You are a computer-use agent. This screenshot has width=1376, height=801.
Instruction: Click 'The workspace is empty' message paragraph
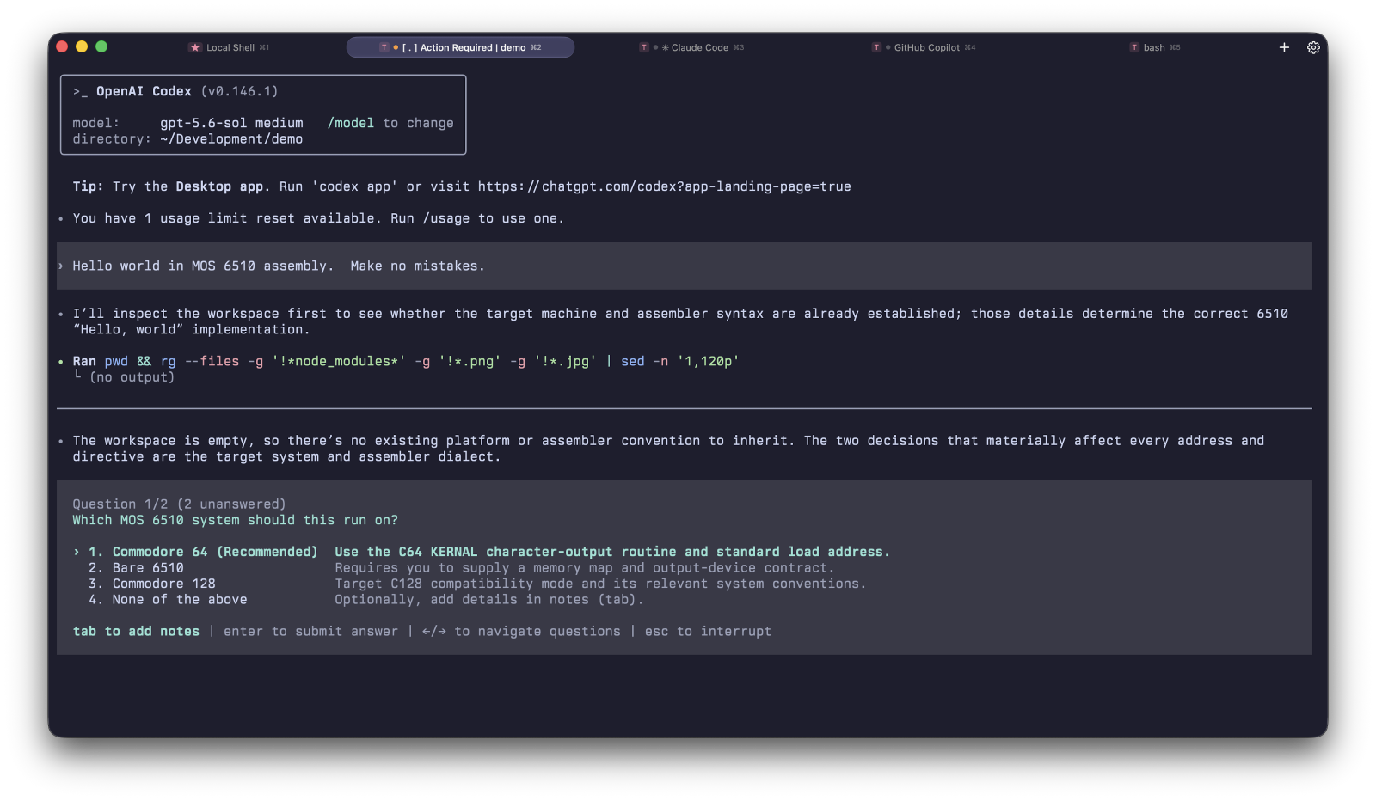coord(668,449)
